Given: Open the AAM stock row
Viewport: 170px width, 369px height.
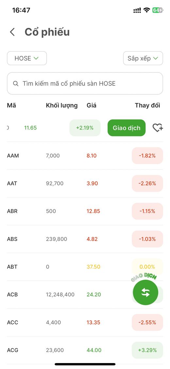Looking at the screenshot, I should click(x=85, y=155).
